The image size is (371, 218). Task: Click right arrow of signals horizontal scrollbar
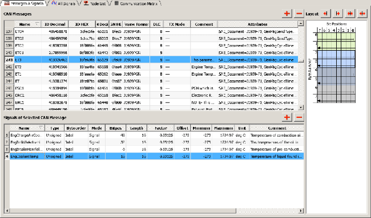(301, 211)
